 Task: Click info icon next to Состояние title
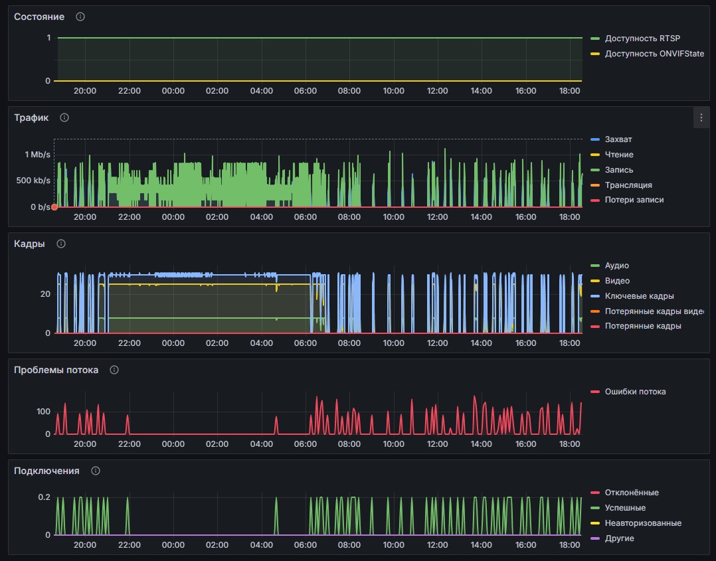[x=80, y=17]
